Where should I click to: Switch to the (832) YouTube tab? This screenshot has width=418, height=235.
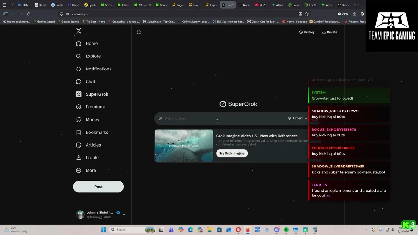261,5
